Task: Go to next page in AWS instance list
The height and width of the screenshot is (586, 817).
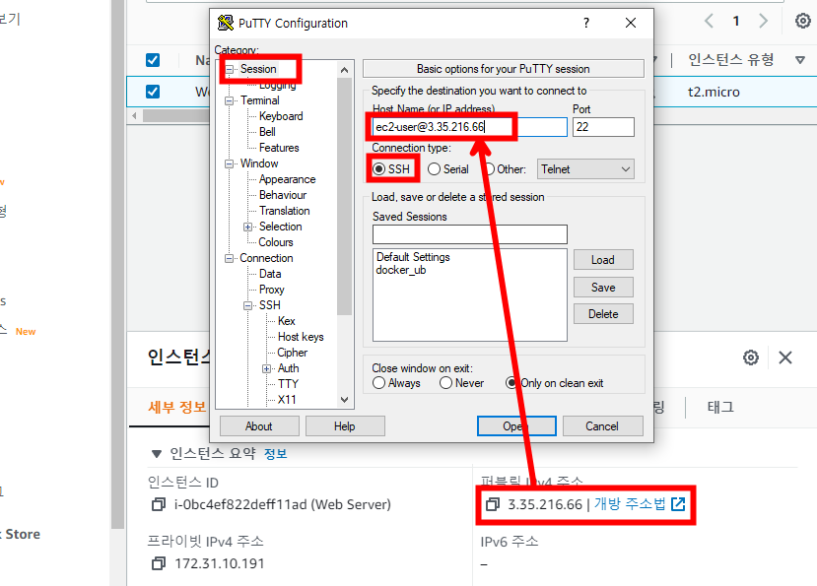Action: [764, 21]
